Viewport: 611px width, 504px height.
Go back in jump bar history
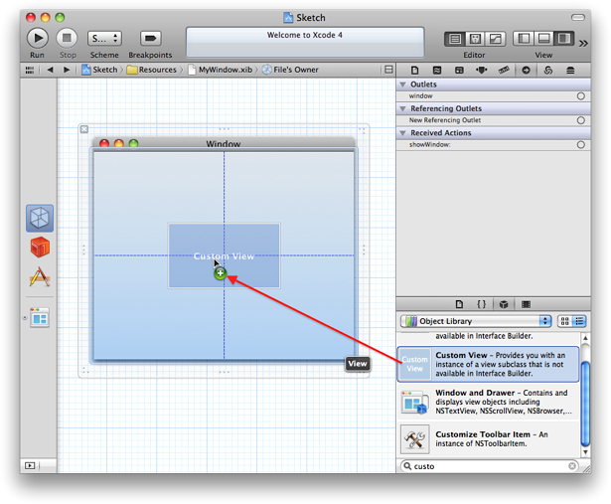point(50,70)
